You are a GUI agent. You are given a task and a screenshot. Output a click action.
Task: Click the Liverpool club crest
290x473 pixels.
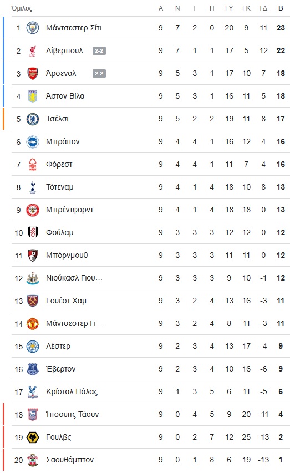33,50
